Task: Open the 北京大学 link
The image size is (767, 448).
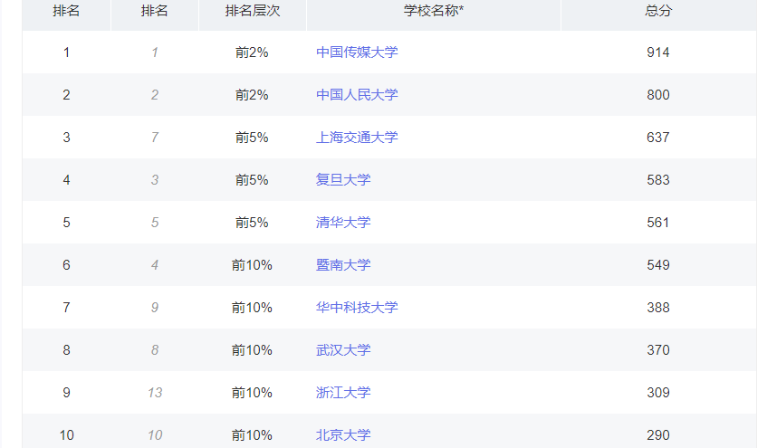Action: pyautogui.click(x=343, y=435)
